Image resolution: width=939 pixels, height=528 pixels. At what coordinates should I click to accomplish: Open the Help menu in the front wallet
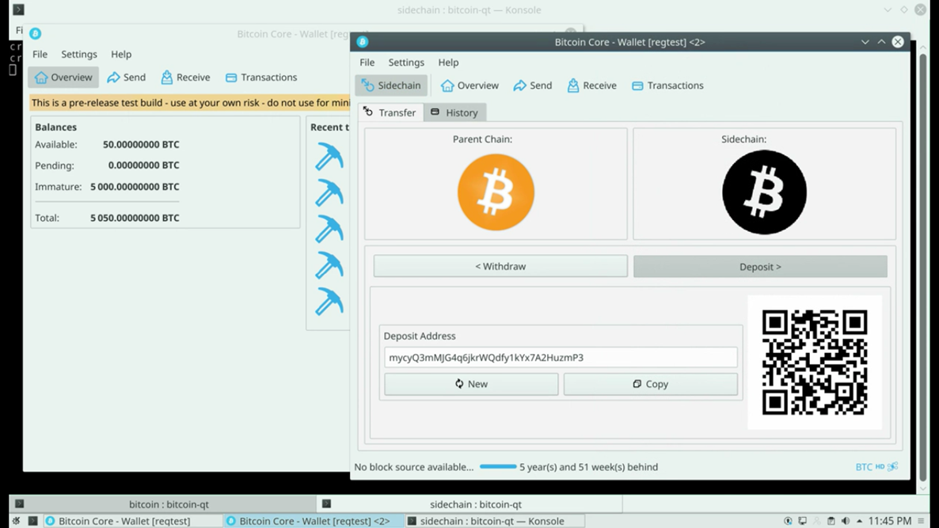[x=448, y=63]
